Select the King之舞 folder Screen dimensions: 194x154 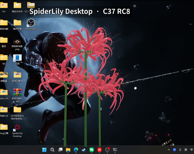pos(4,129)
